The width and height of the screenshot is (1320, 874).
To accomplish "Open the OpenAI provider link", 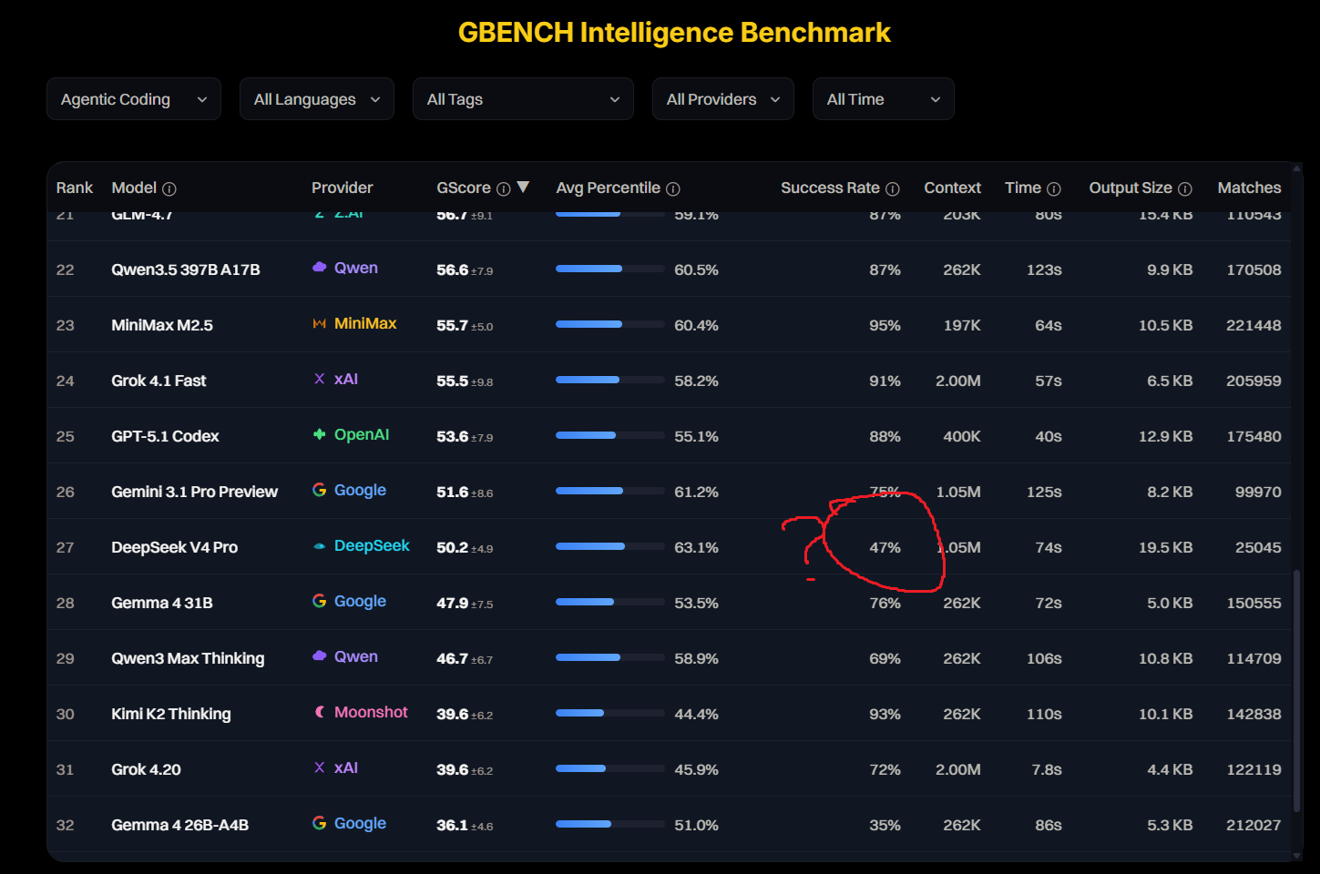I will [x=362, y=434].
